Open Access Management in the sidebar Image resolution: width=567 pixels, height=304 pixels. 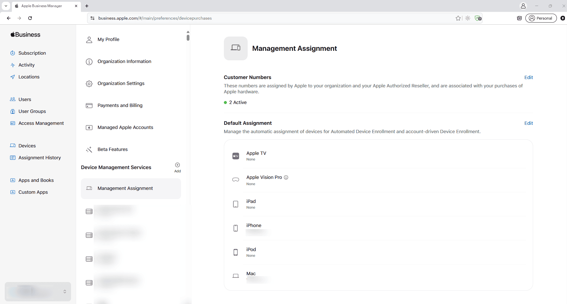(x=41, y=123)
